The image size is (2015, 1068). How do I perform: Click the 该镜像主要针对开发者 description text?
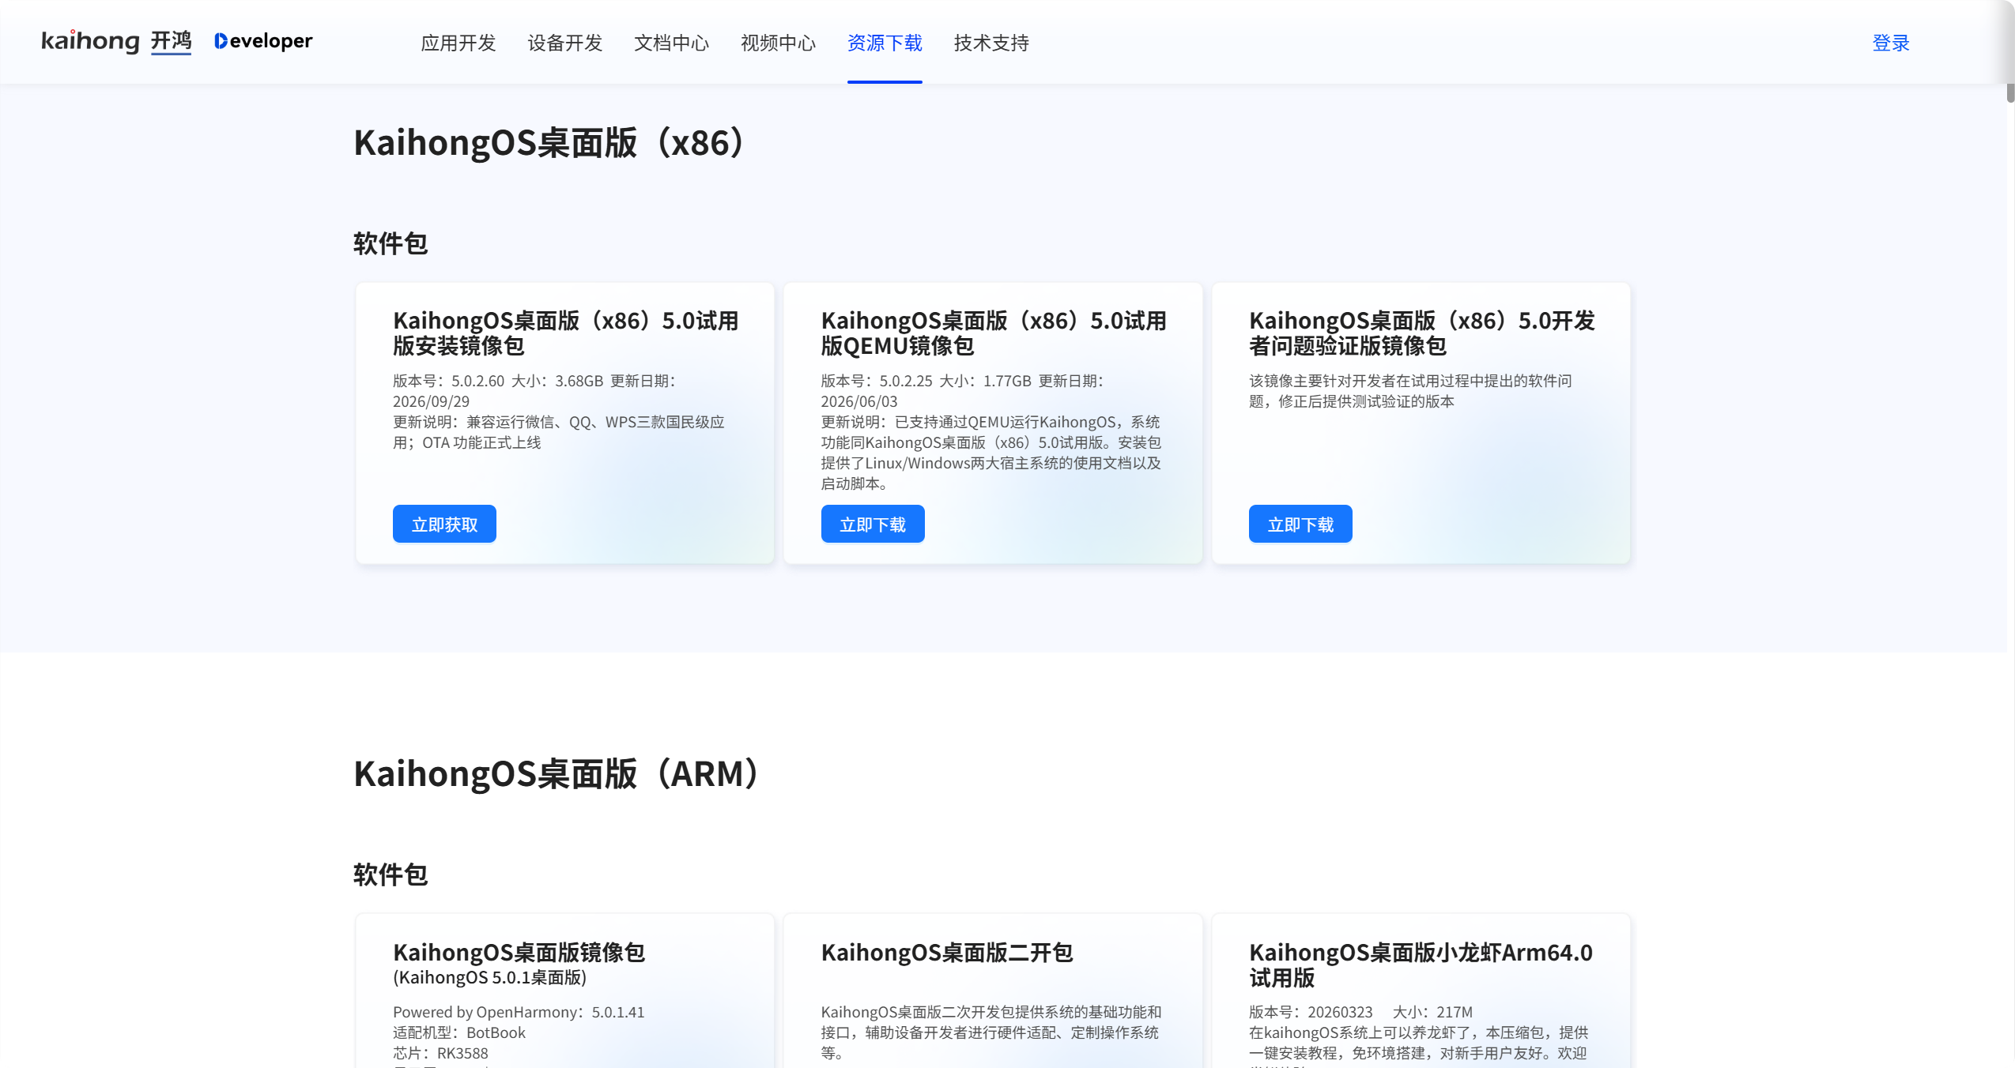[x=1410, y=391]
